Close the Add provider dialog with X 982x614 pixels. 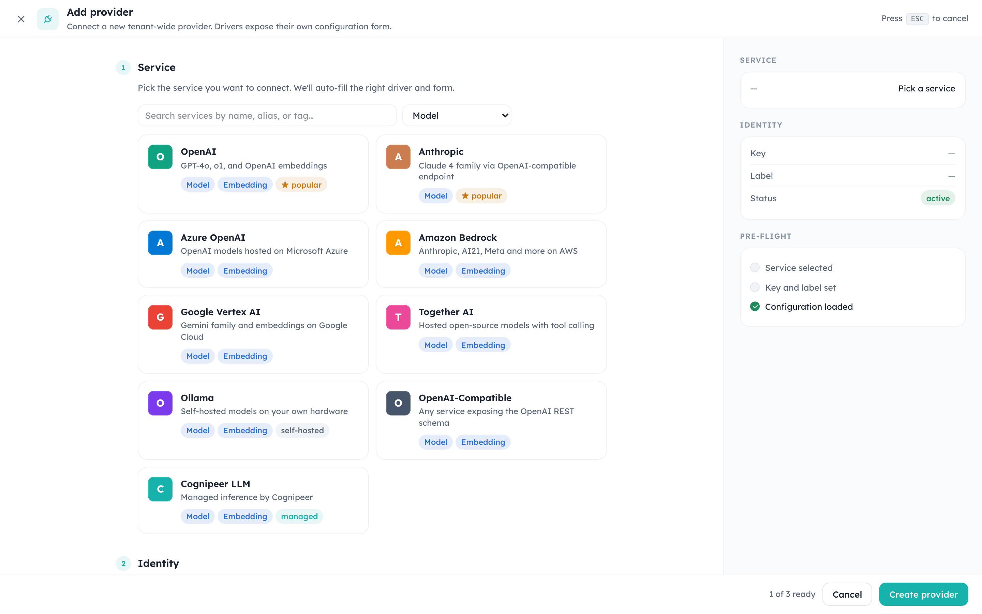click(x=21, y=19)
